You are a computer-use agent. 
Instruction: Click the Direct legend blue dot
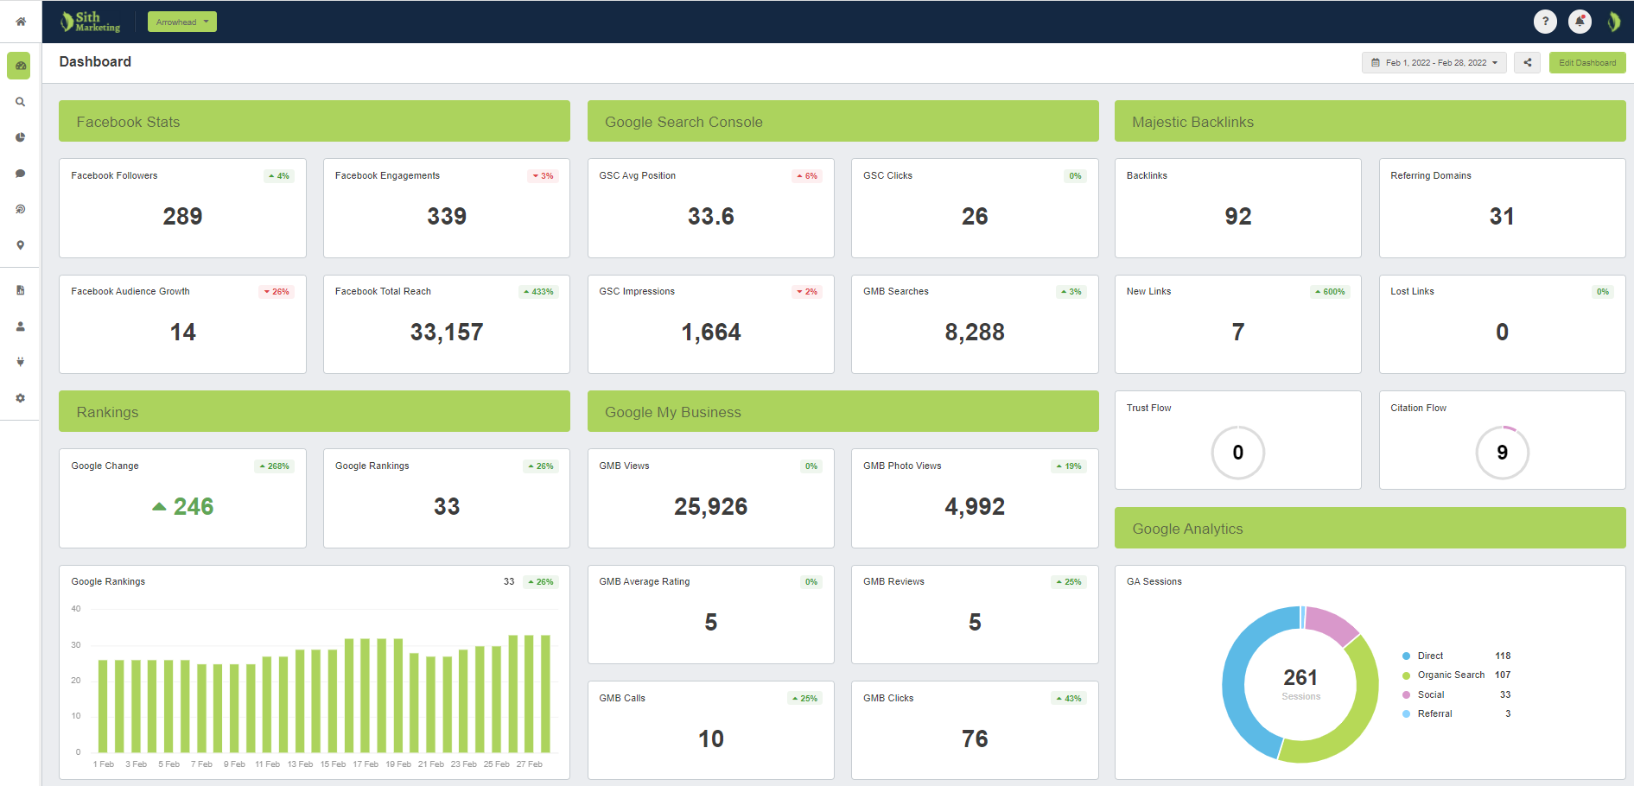click(1406, 656)
